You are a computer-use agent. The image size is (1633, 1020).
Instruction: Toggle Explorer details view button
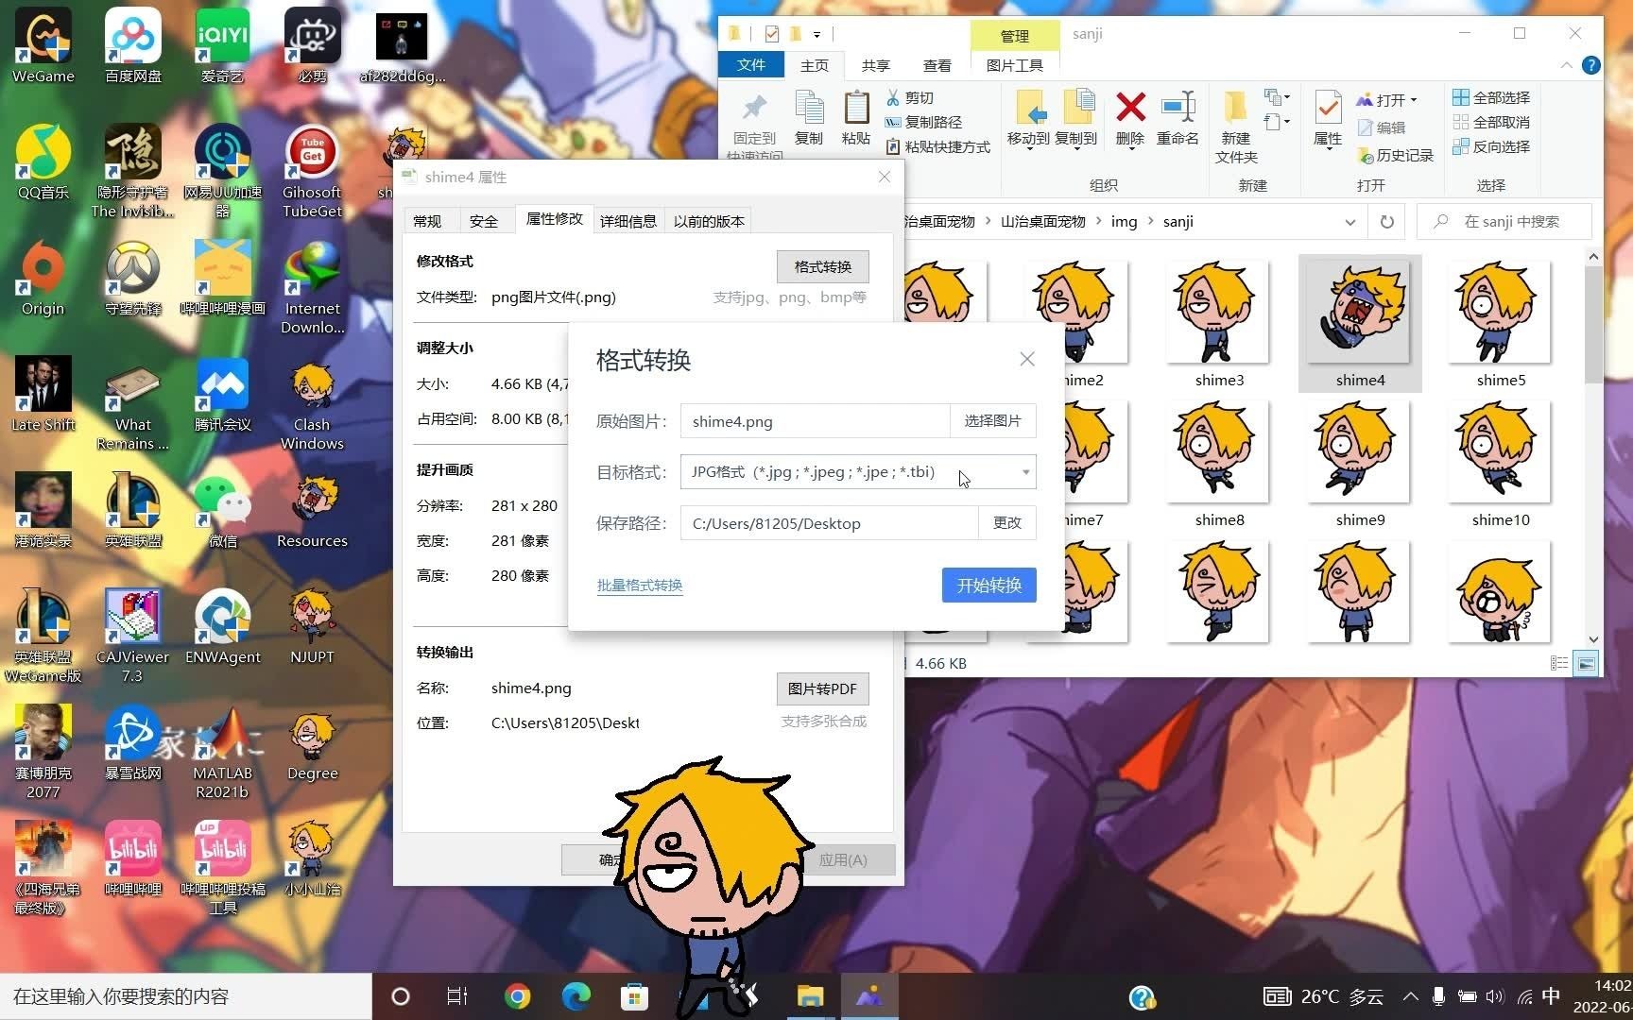coord(1559,663)
